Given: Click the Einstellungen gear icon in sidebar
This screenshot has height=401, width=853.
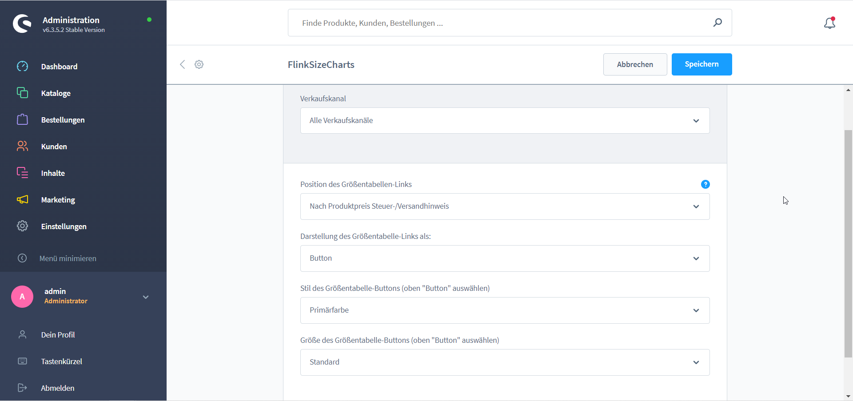Looking at the screenshot, I should coord(22,226).
